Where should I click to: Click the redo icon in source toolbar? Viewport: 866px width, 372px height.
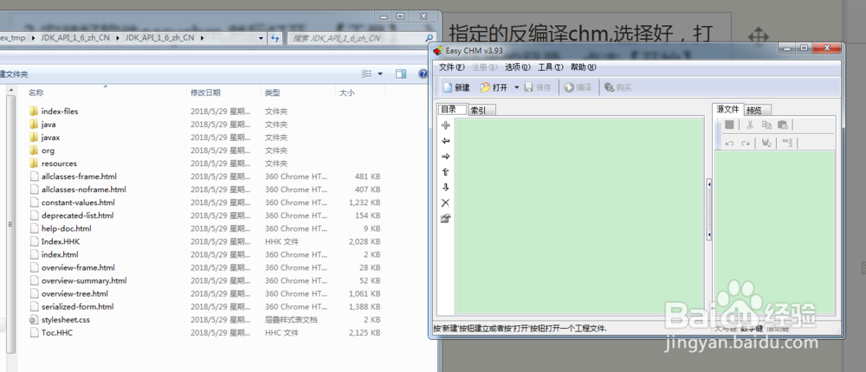point(746,144)
